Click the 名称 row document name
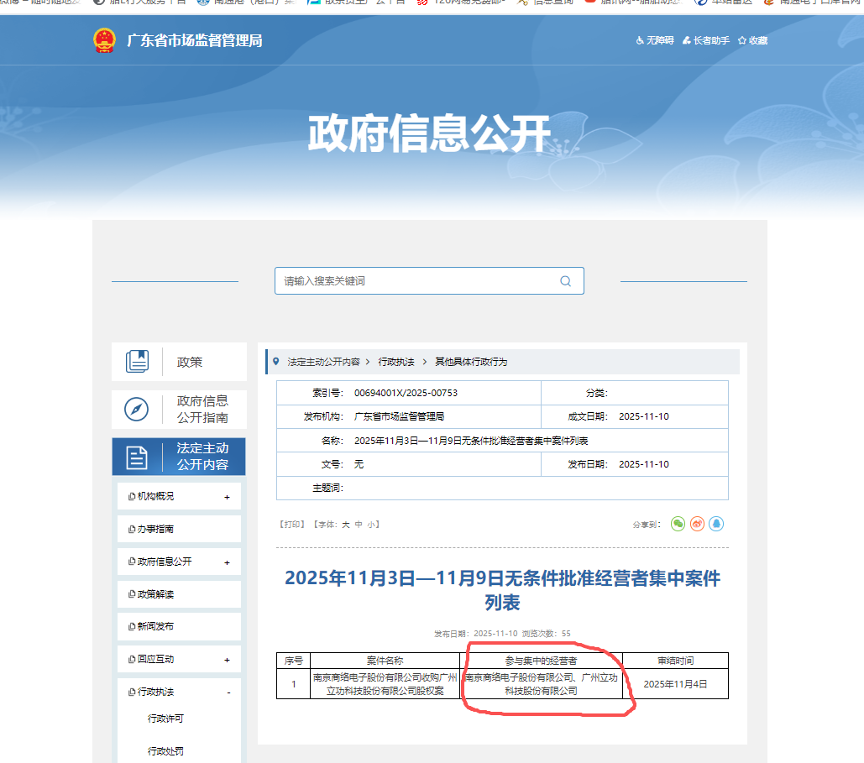 click(471, 441)
